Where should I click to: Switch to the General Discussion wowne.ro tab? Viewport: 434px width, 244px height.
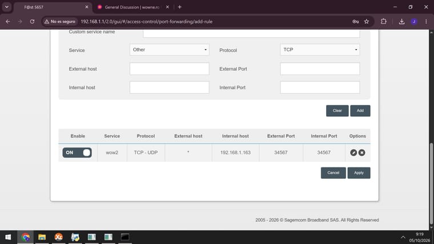(132, 7)
